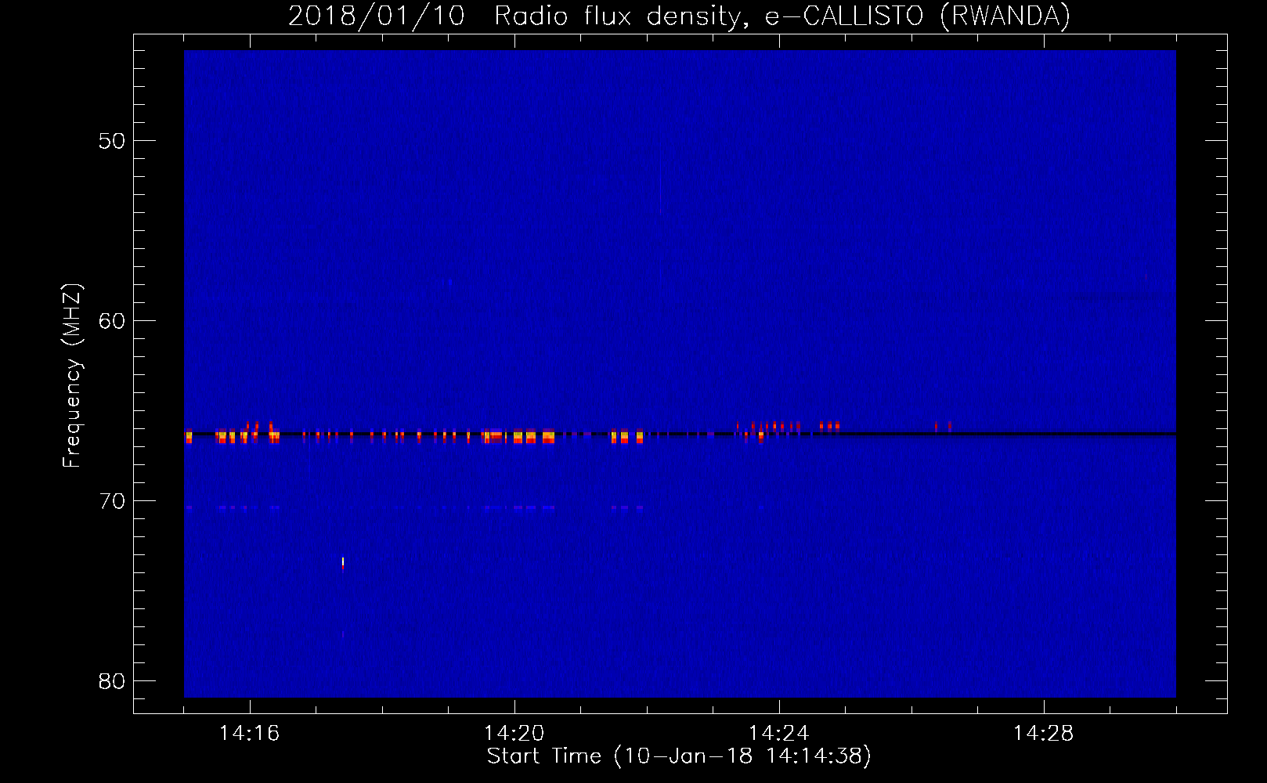Click the 14:16 time tick label
This screenshot has height=783, width=1267.
click(x=249, y=734)
